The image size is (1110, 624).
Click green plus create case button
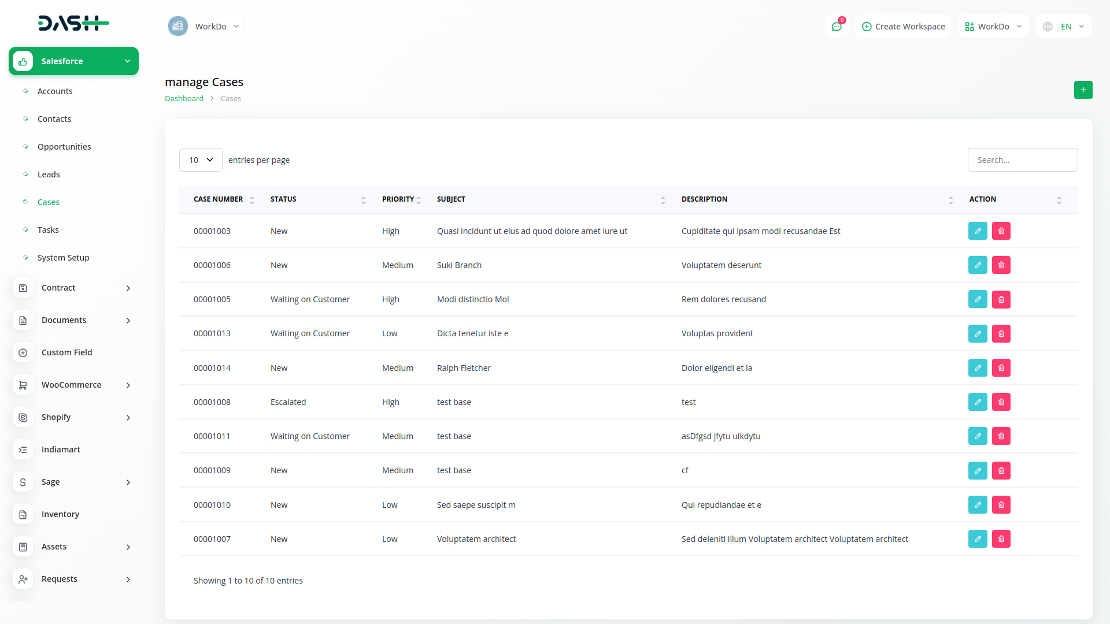point(1083,90)
